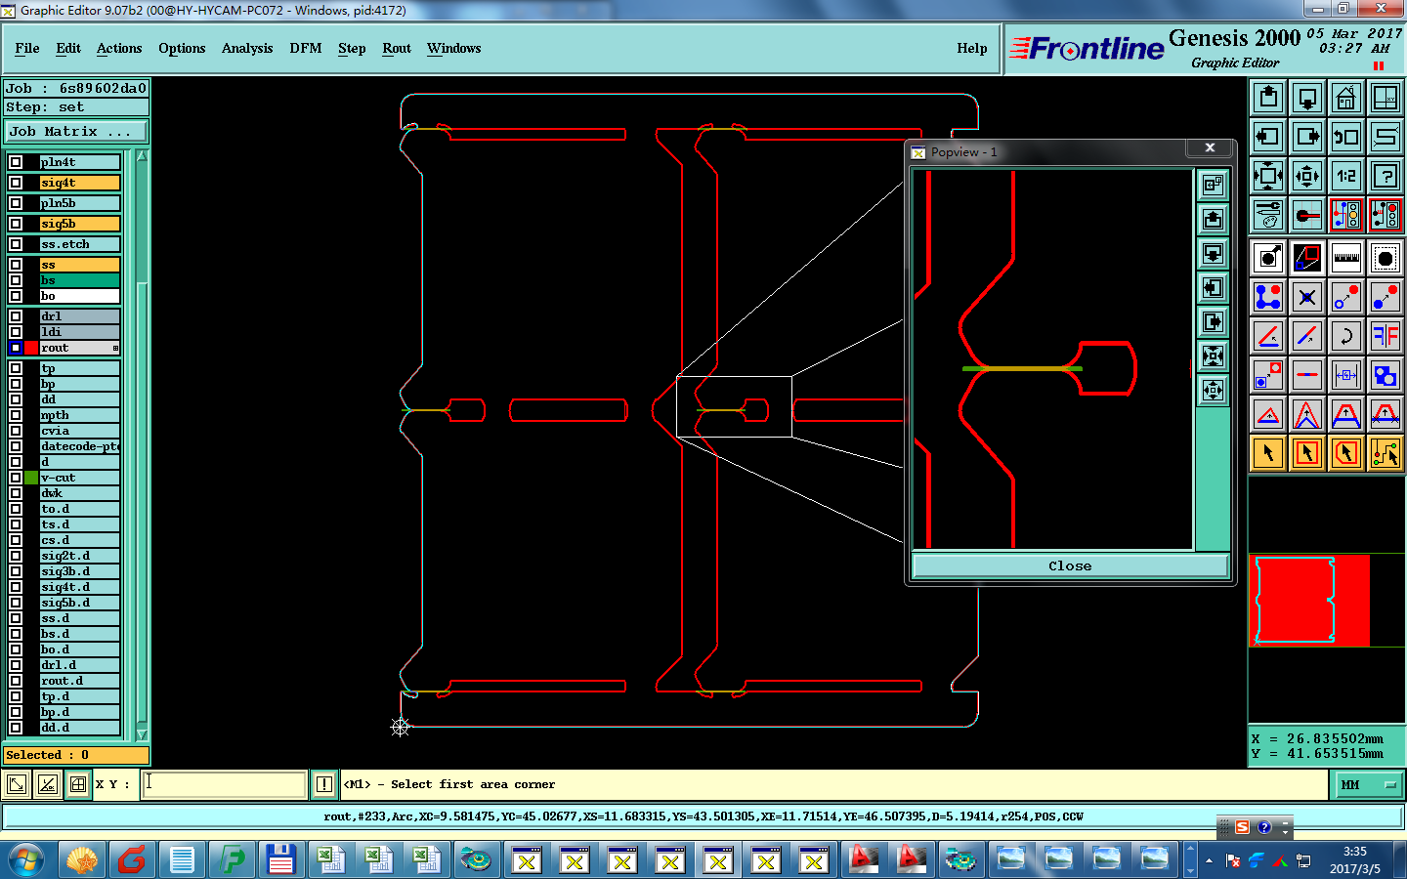Click the Close button in Popview
This screenshot has height=879, width=1407.
click(1070, 565)
